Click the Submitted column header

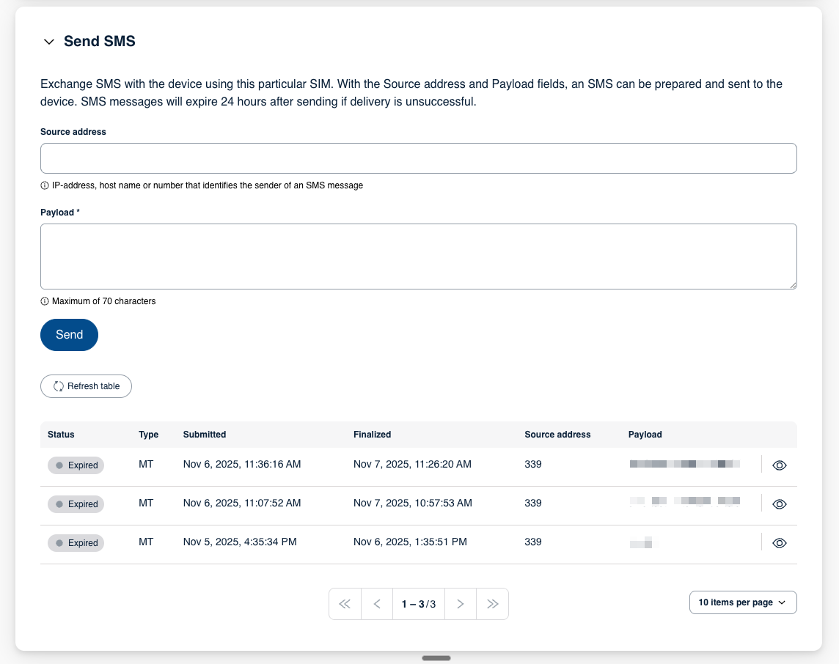pos(205,435)
